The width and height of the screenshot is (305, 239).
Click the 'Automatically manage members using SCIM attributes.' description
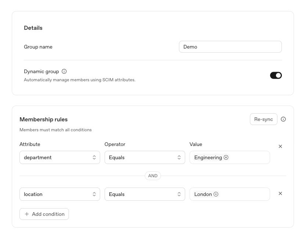click(80, 80)
